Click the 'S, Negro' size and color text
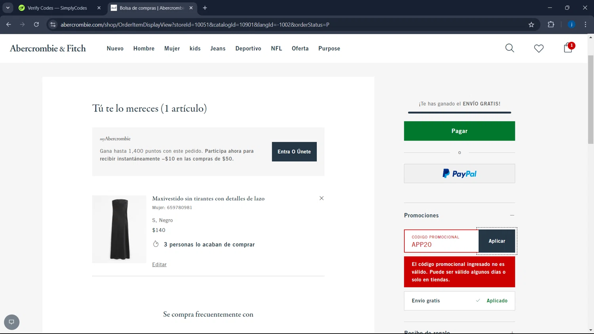594x334 pixels. click(x=162, y=220)
